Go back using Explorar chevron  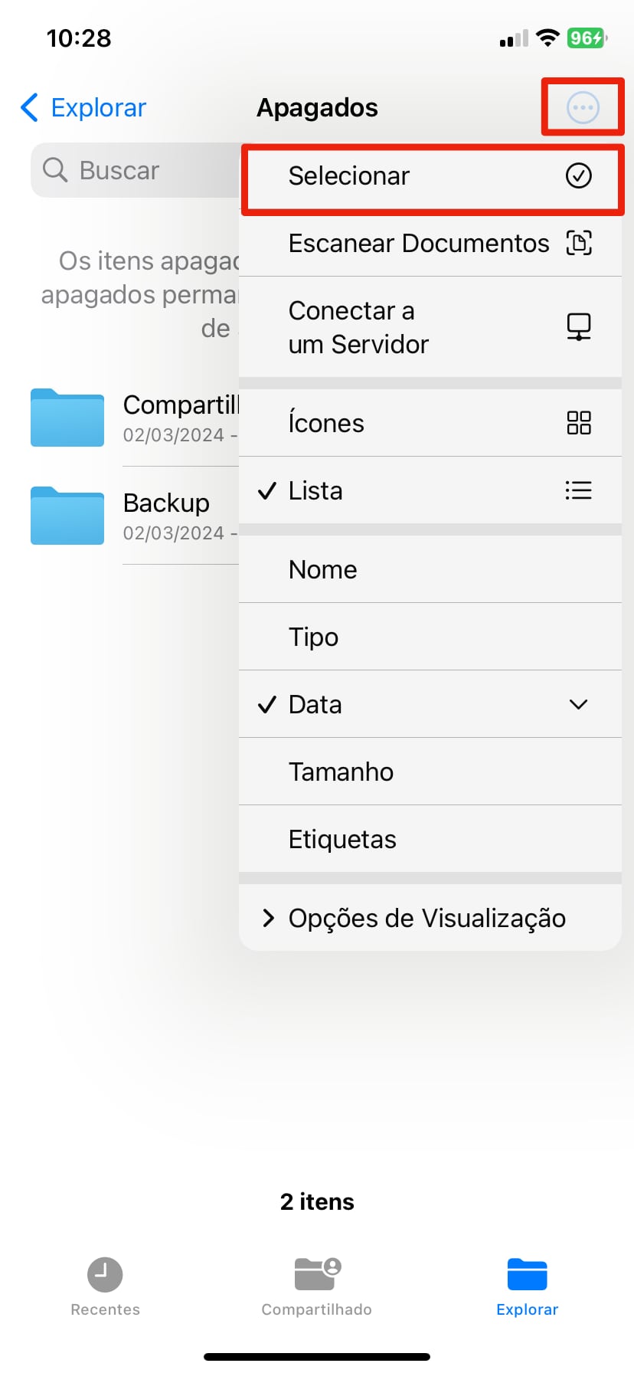point(31,108)
